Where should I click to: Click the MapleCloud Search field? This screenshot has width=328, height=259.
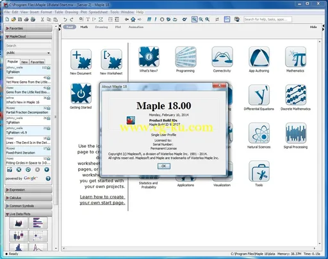(28, 45)
